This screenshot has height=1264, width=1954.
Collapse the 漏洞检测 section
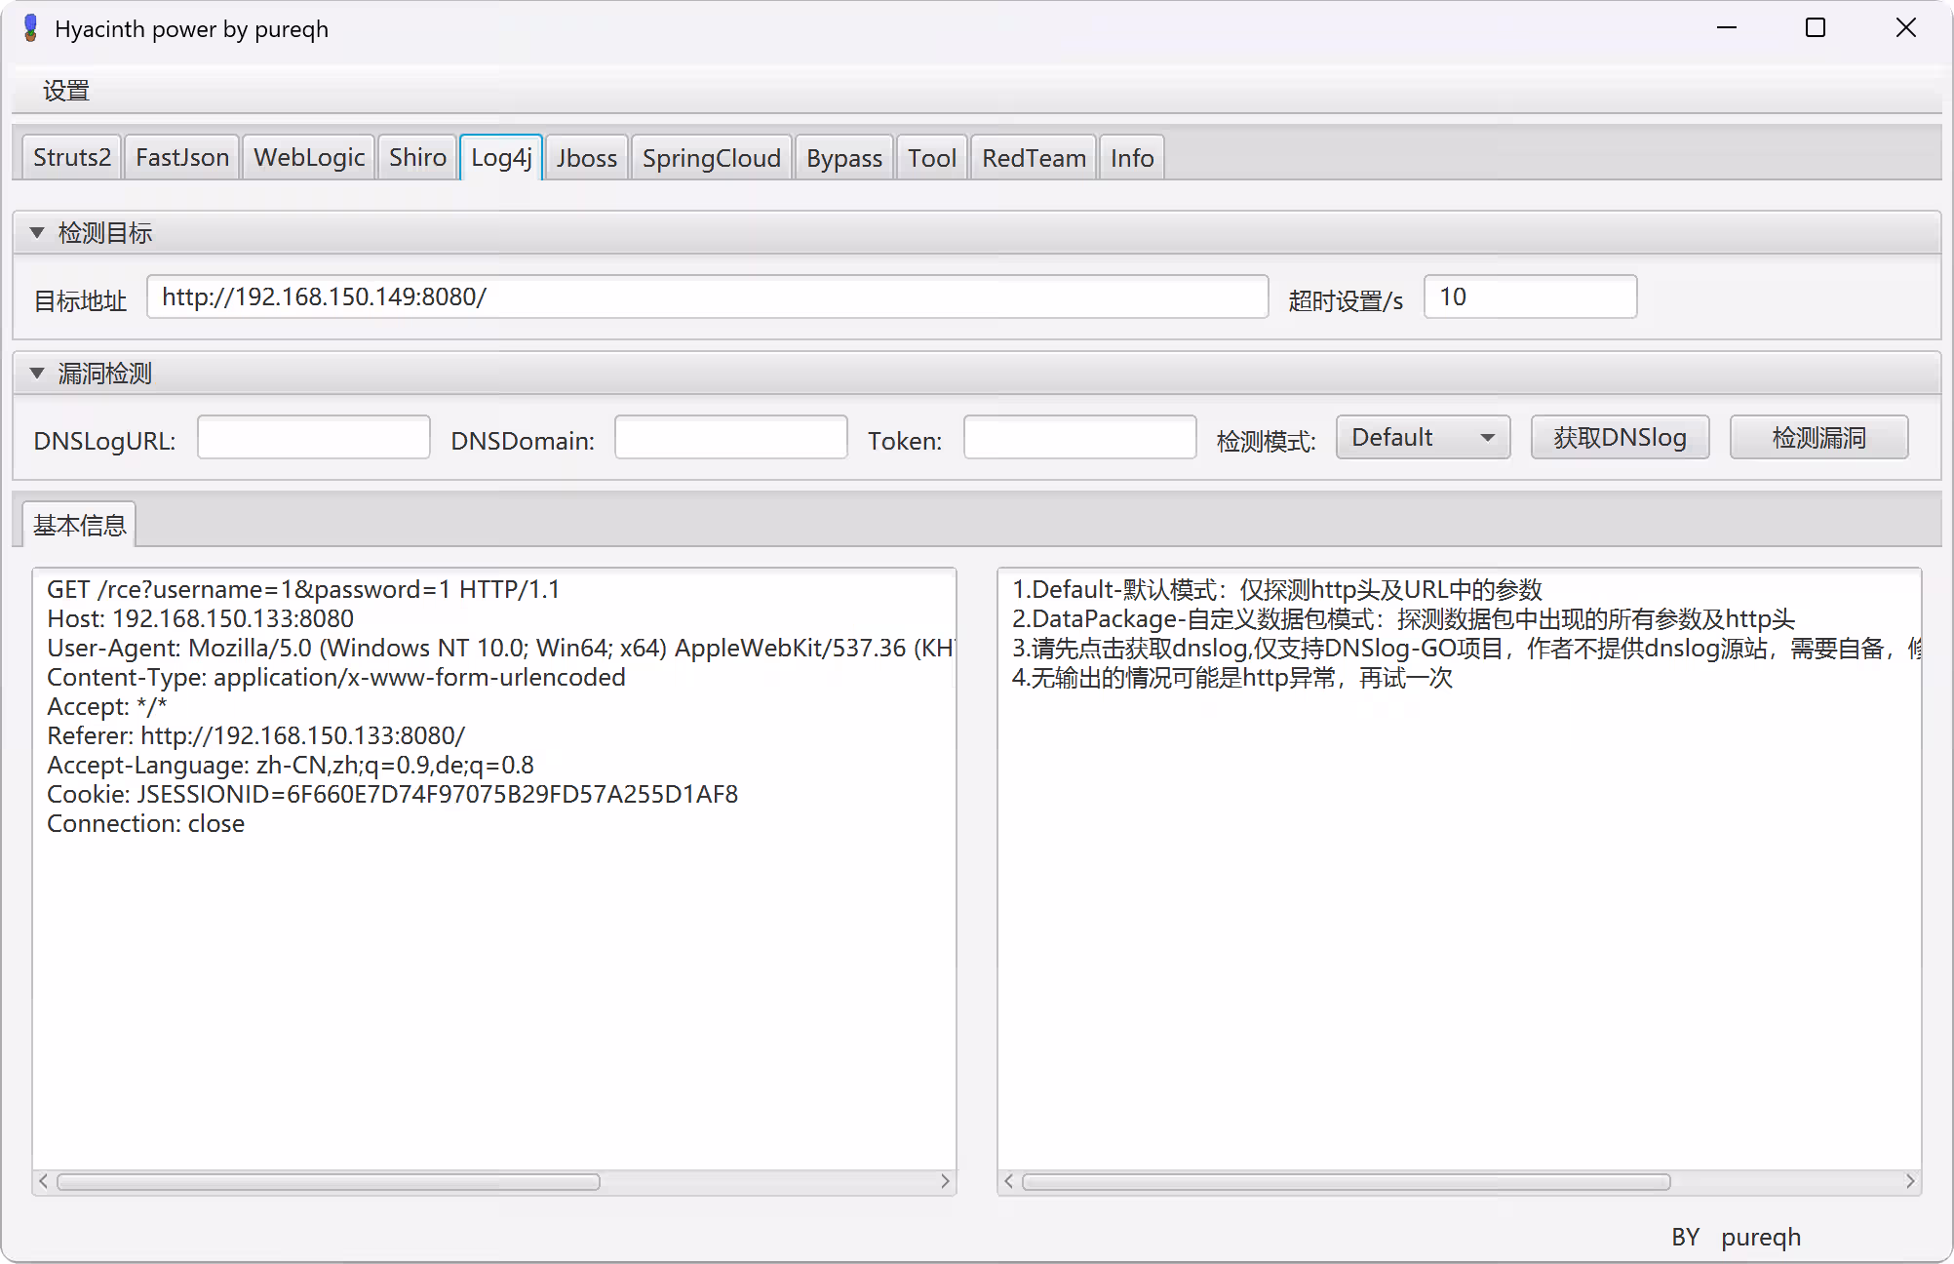[x=37, y=373]
